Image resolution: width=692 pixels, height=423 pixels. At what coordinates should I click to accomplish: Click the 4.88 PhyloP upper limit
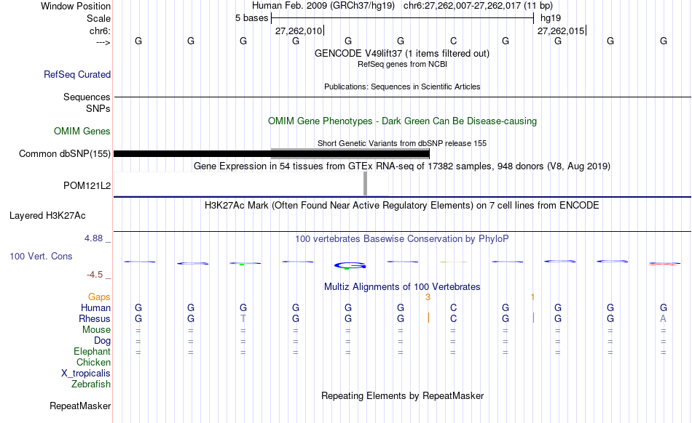[x=93, y=238]
